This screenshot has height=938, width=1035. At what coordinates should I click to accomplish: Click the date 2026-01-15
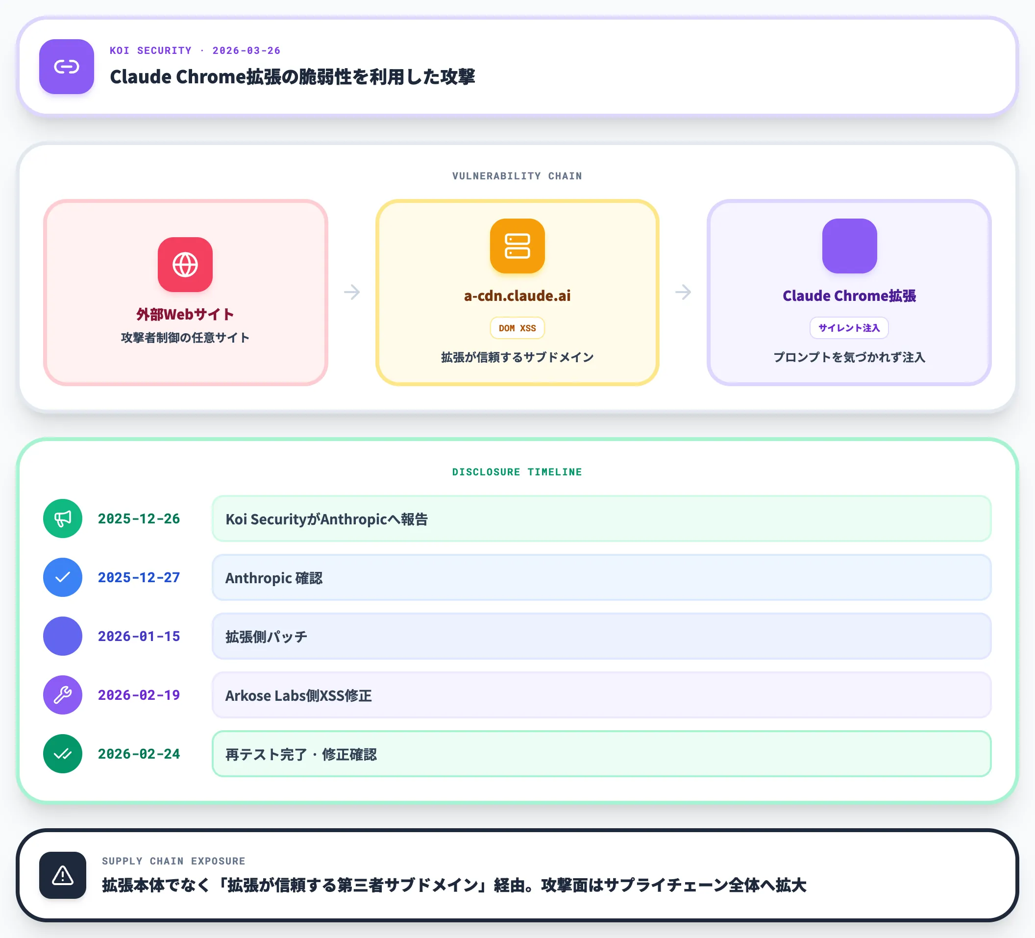[139, 636]
